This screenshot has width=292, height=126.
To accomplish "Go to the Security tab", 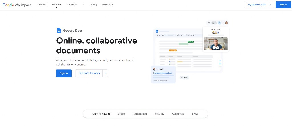I will [159, 114].
